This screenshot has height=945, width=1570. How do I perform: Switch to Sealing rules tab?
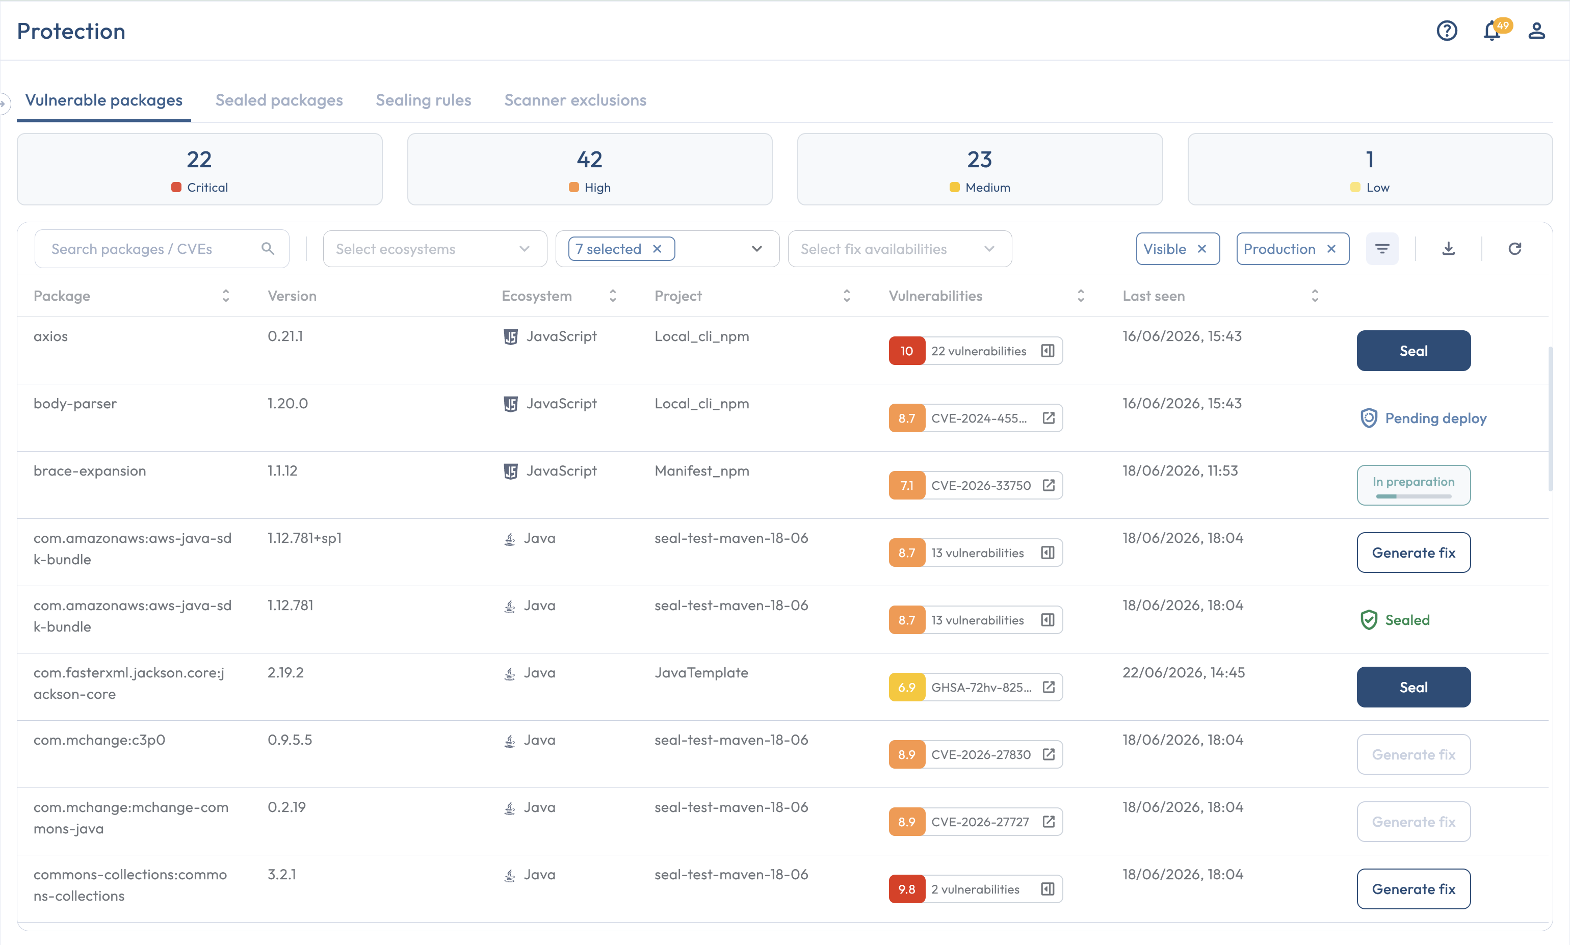pos(424,100)
